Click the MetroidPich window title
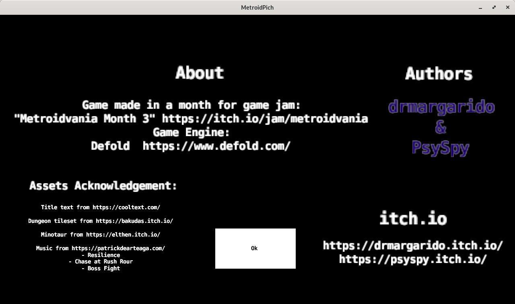 tap(257, 8)
